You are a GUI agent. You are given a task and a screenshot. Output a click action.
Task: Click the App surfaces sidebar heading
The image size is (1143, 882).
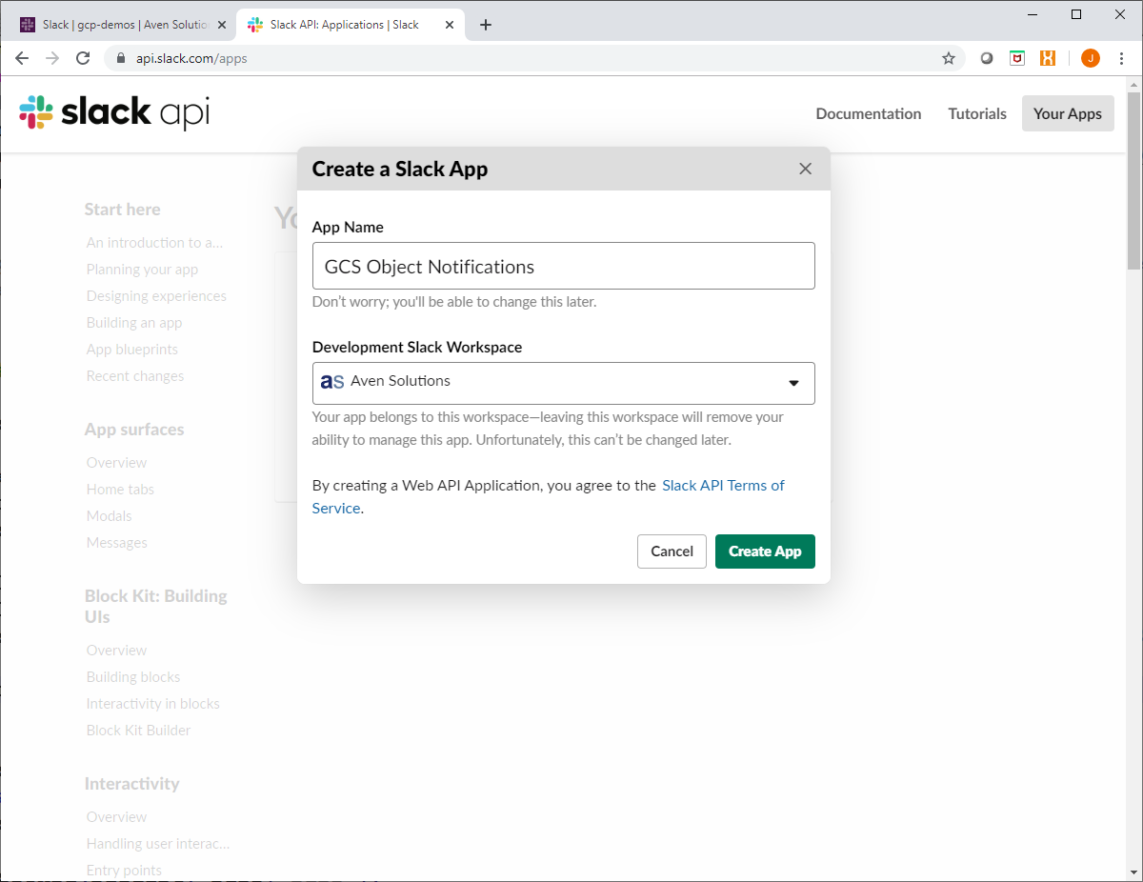(x=134, y=430)
